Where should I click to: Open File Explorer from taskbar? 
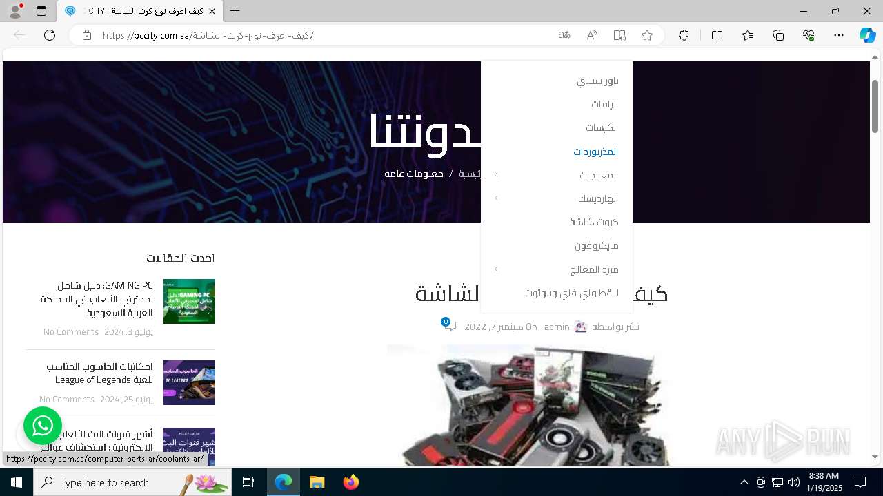coord(317,482)
